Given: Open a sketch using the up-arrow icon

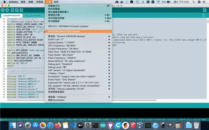Looking at the screenshot, I should click(17, 10).
